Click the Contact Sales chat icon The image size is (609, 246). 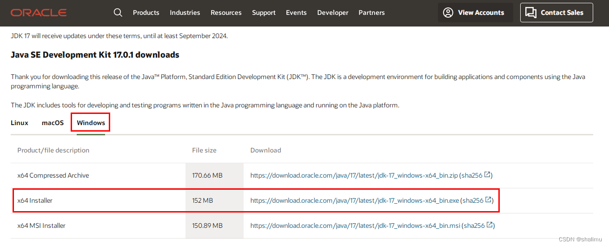tap(531, 13)
